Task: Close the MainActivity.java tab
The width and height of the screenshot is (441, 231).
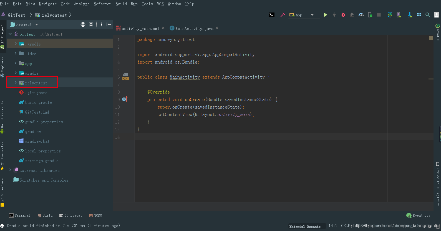Action: 217,28
